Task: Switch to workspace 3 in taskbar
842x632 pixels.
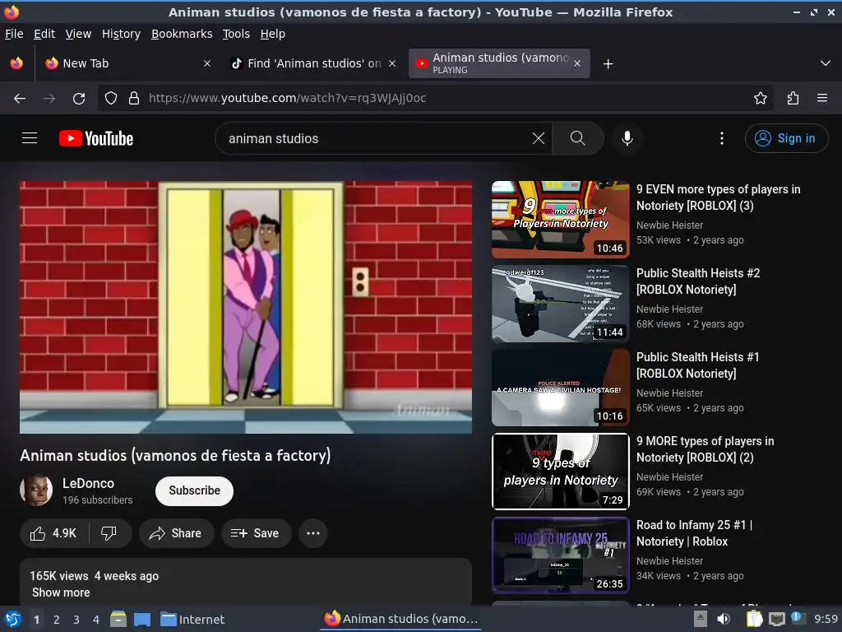Action: (x=76, y=620)
